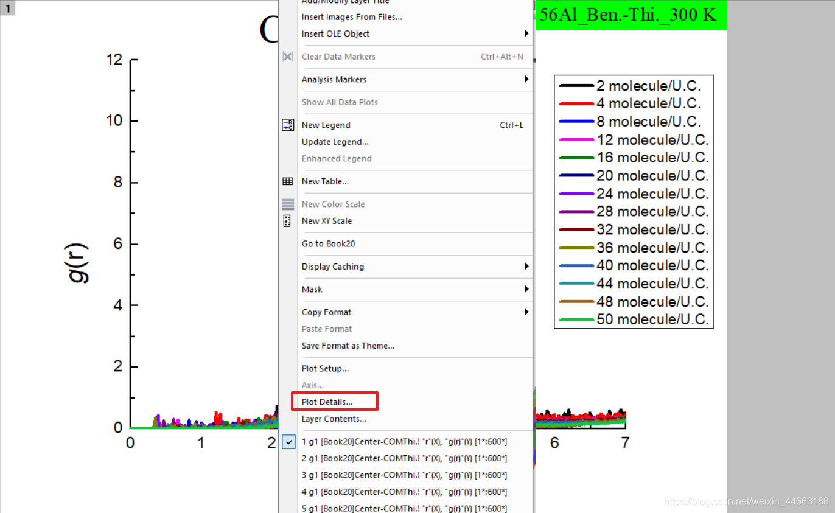Open Plot Setup dialog entry
Screen dimensions: 835x513
point(325,369)
